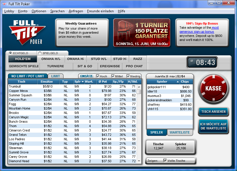Select the Summer Squash table row

(x=72, y=95)
